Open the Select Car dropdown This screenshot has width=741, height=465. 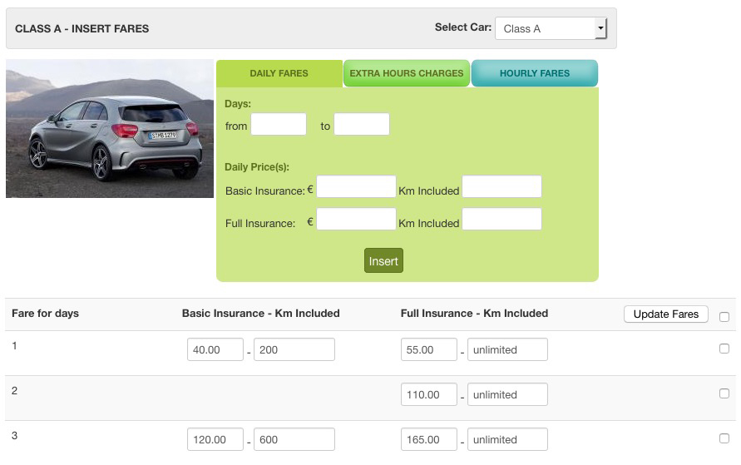tap(551, 28)
